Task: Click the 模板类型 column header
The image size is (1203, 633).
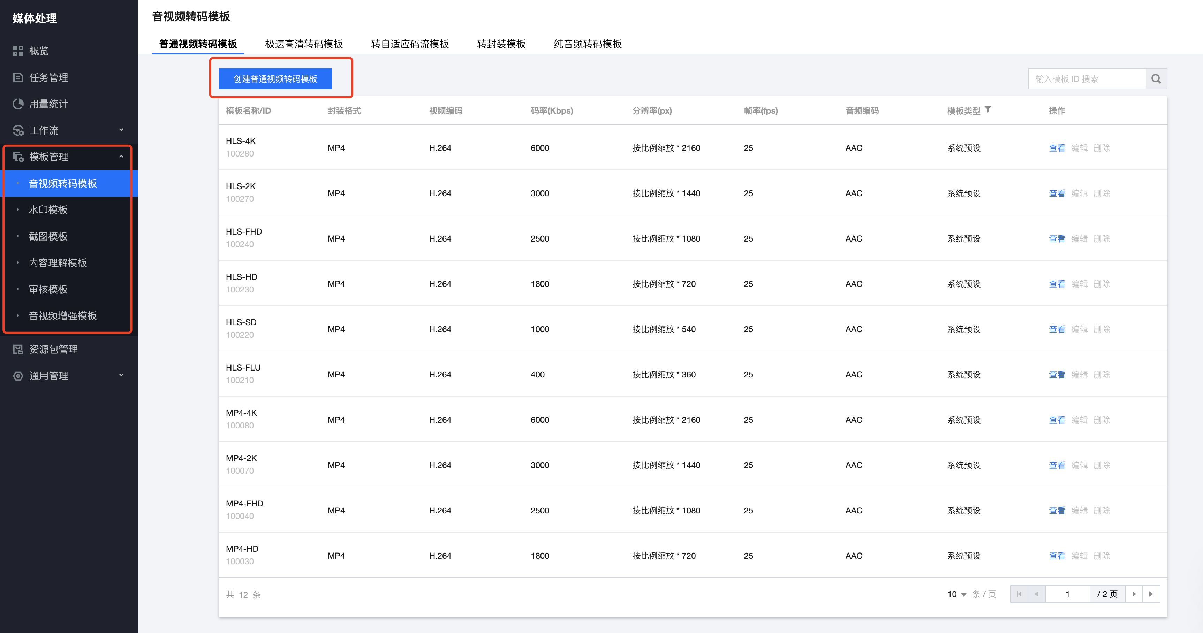Action: point(963,110)
